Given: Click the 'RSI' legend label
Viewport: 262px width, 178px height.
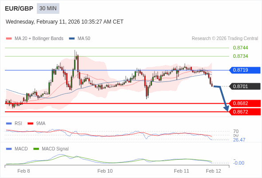Looking at the screenshot, I should (x=18, y=124).
